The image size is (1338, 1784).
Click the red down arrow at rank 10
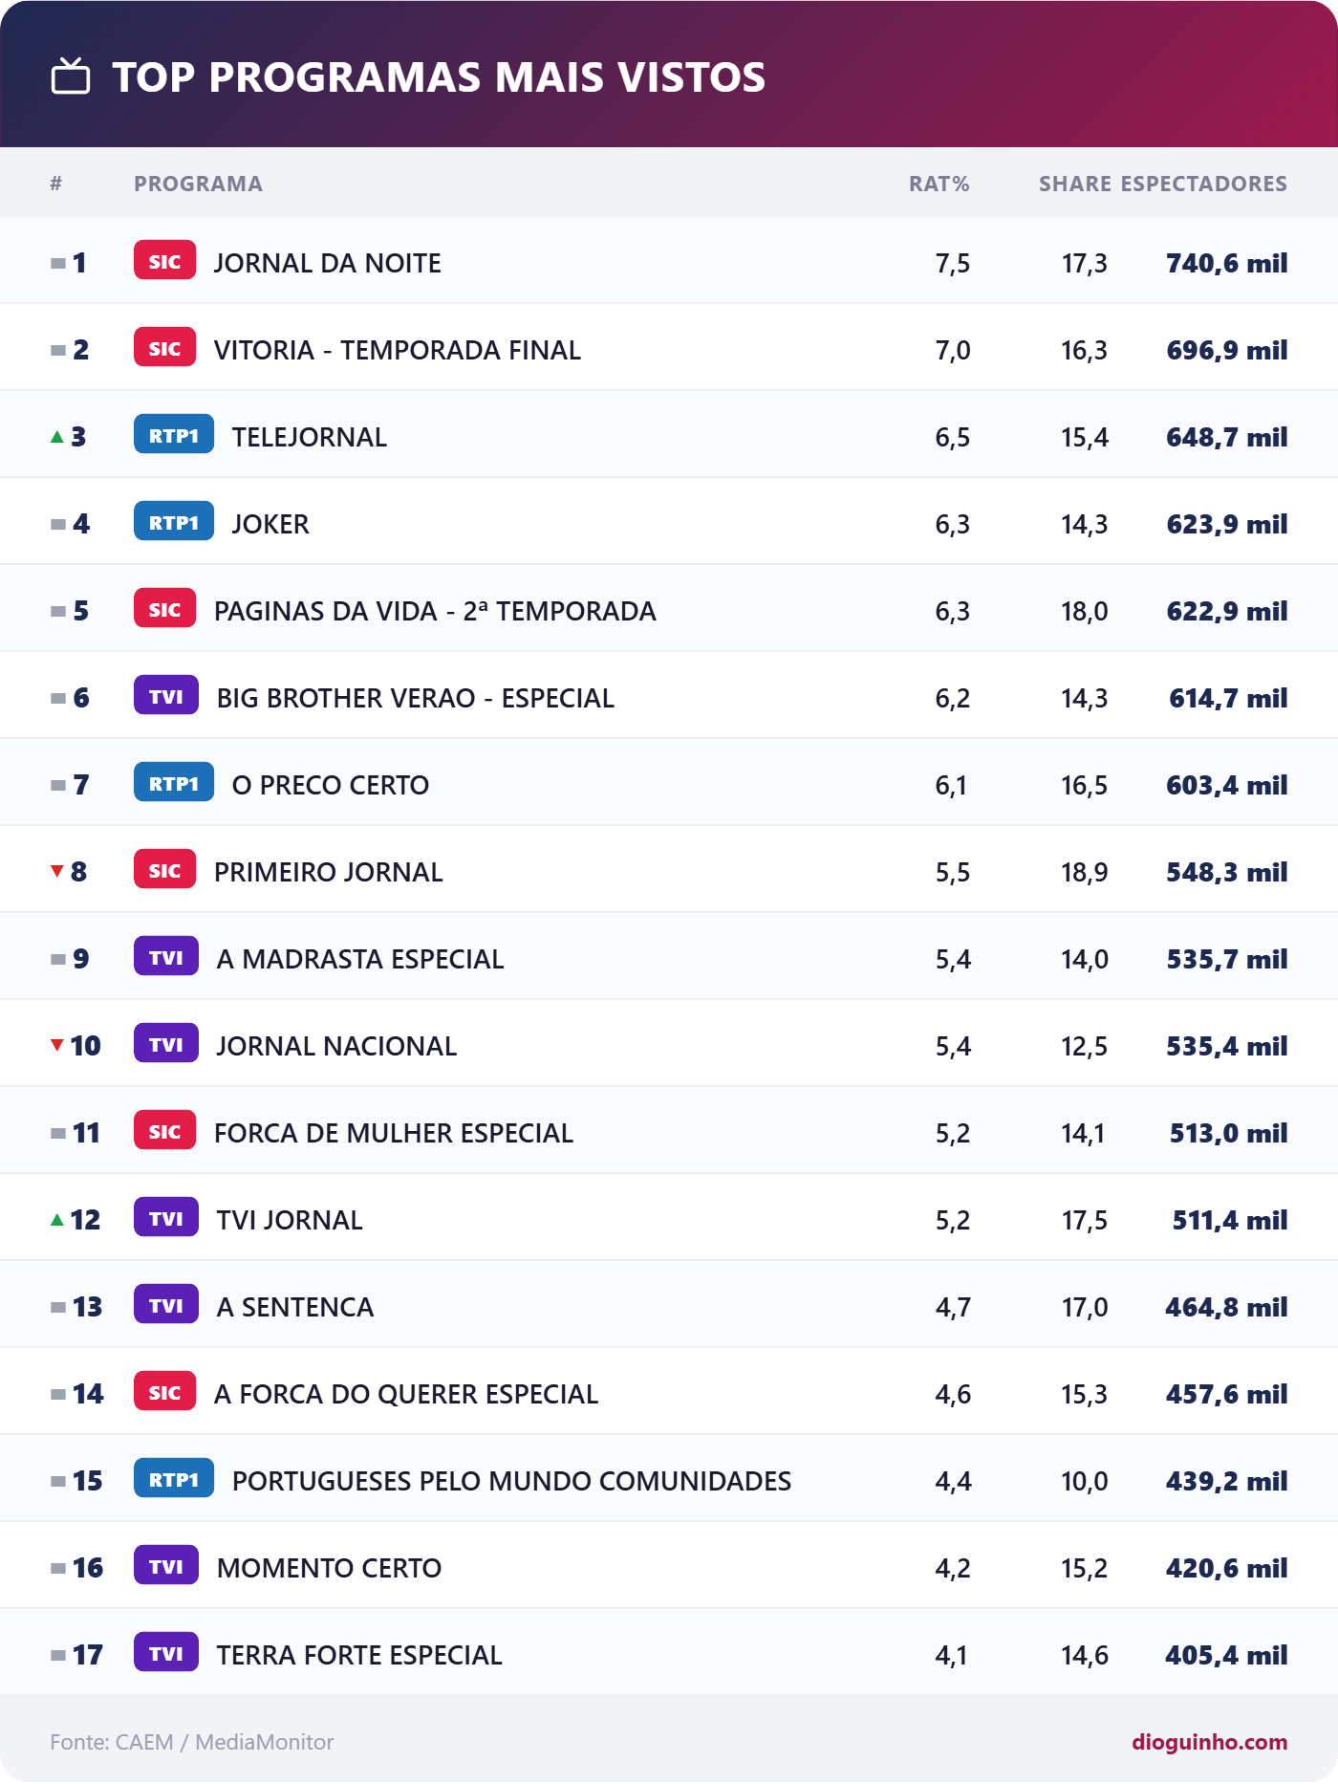pyautogui.click(x=57, y=1045)
